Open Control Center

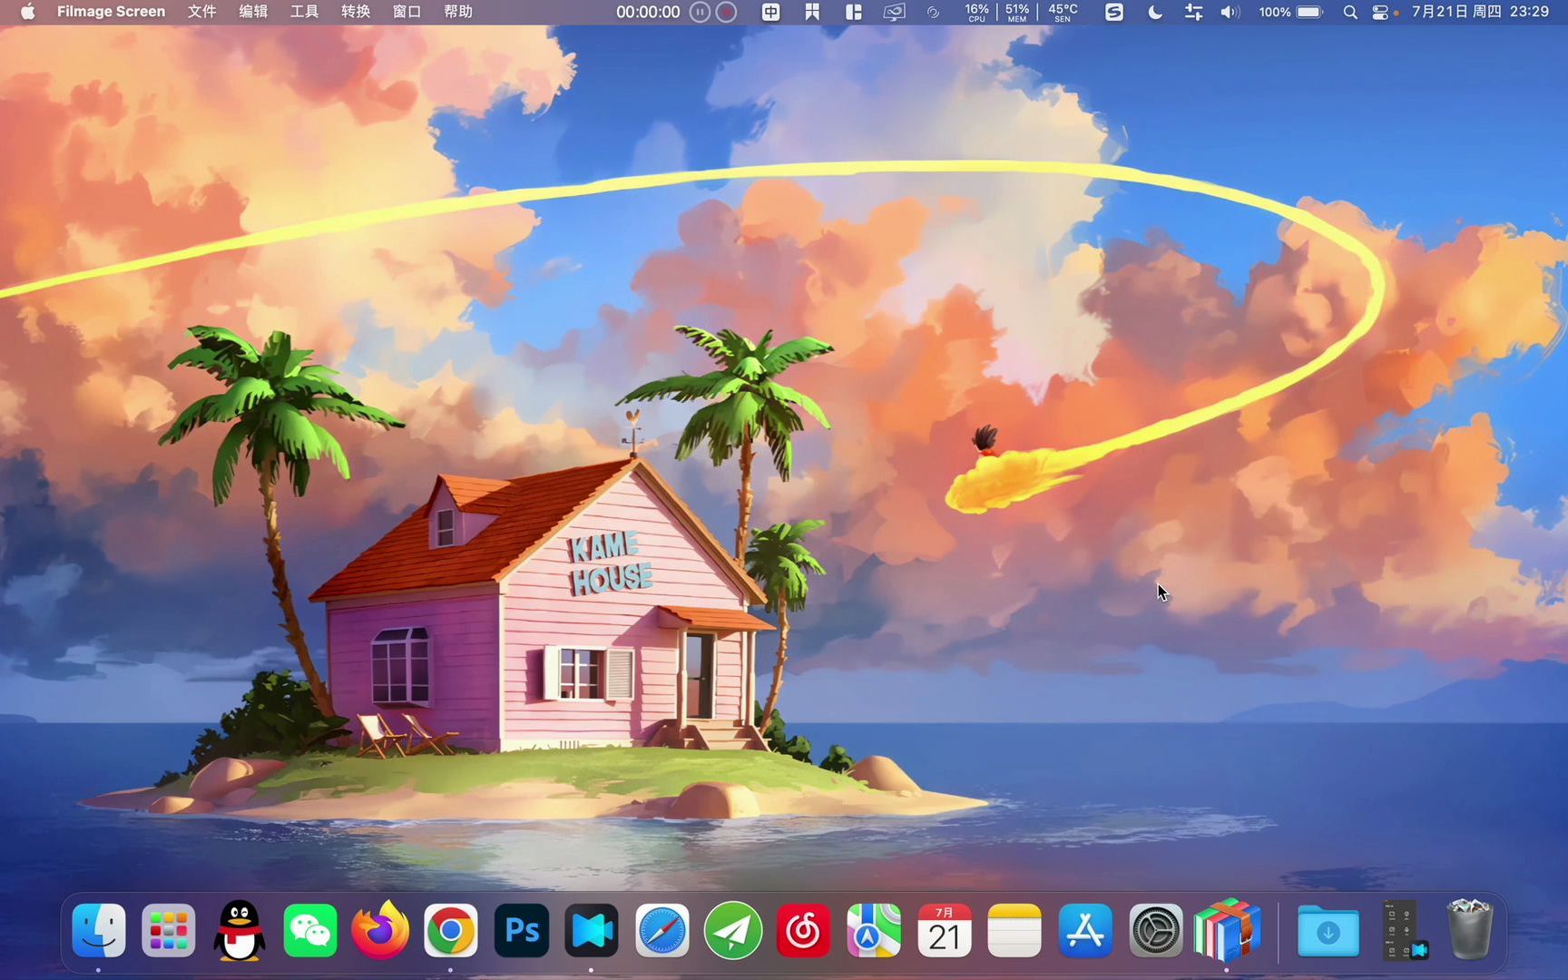pos(1380,12)
